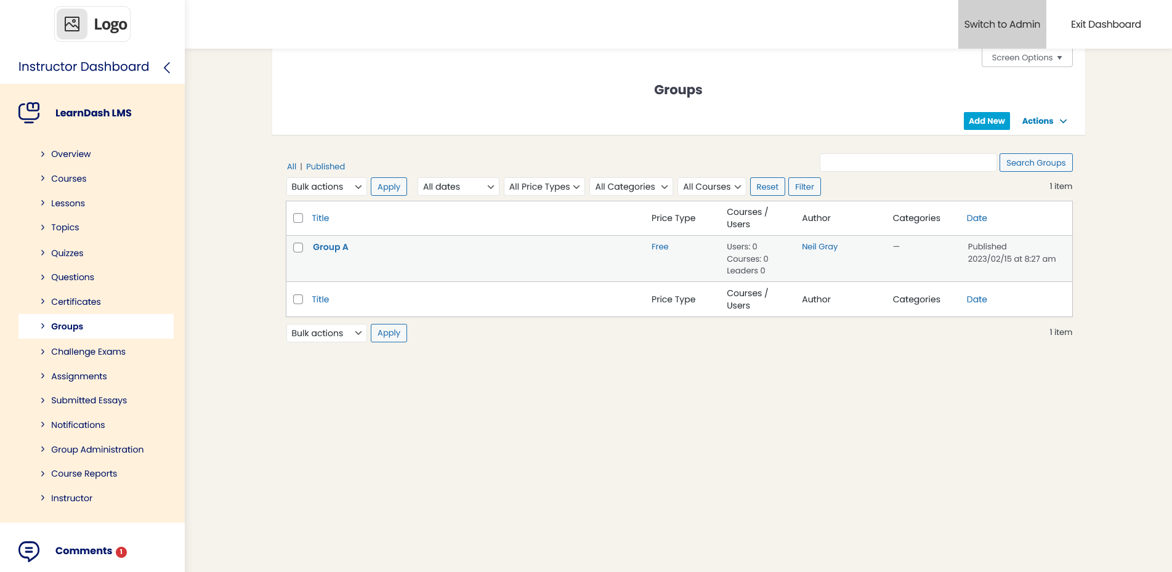Toggle the footer select-all checkbox
The height and width of the screenshot is (572, 1172).
[x=298, y=299]
